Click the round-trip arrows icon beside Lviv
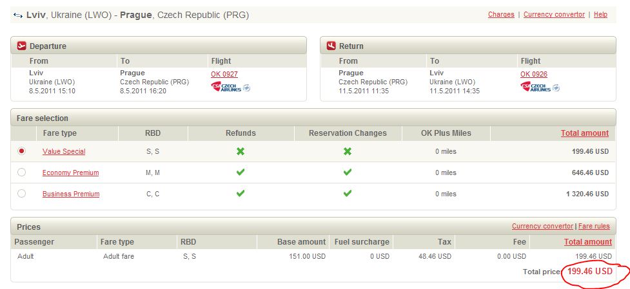The width and height of the screenshot is (630, 289). tap(18, 15)
